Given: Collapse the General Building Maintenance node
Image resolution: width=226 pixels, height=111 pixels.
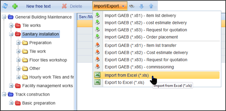Looking at the screenshot, I should [x=4, y=17].
